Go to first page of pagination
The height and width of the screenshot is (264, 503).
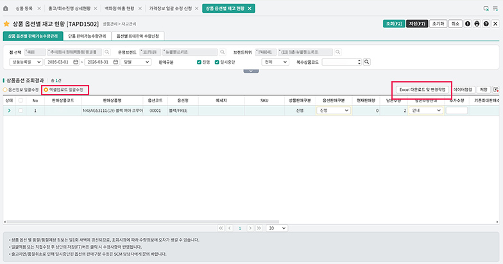(221, 228)
